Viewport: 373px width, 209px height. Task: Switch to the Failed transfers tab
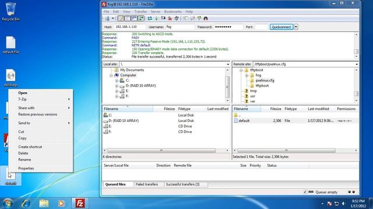(x=146, y=185)
